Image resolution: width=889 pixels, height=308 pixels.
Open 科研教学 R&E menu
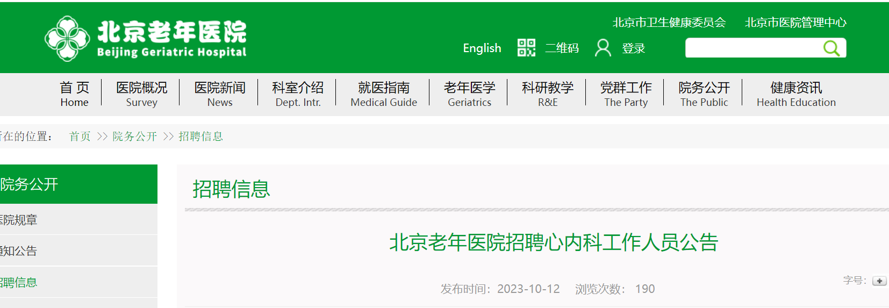(548, 94)
